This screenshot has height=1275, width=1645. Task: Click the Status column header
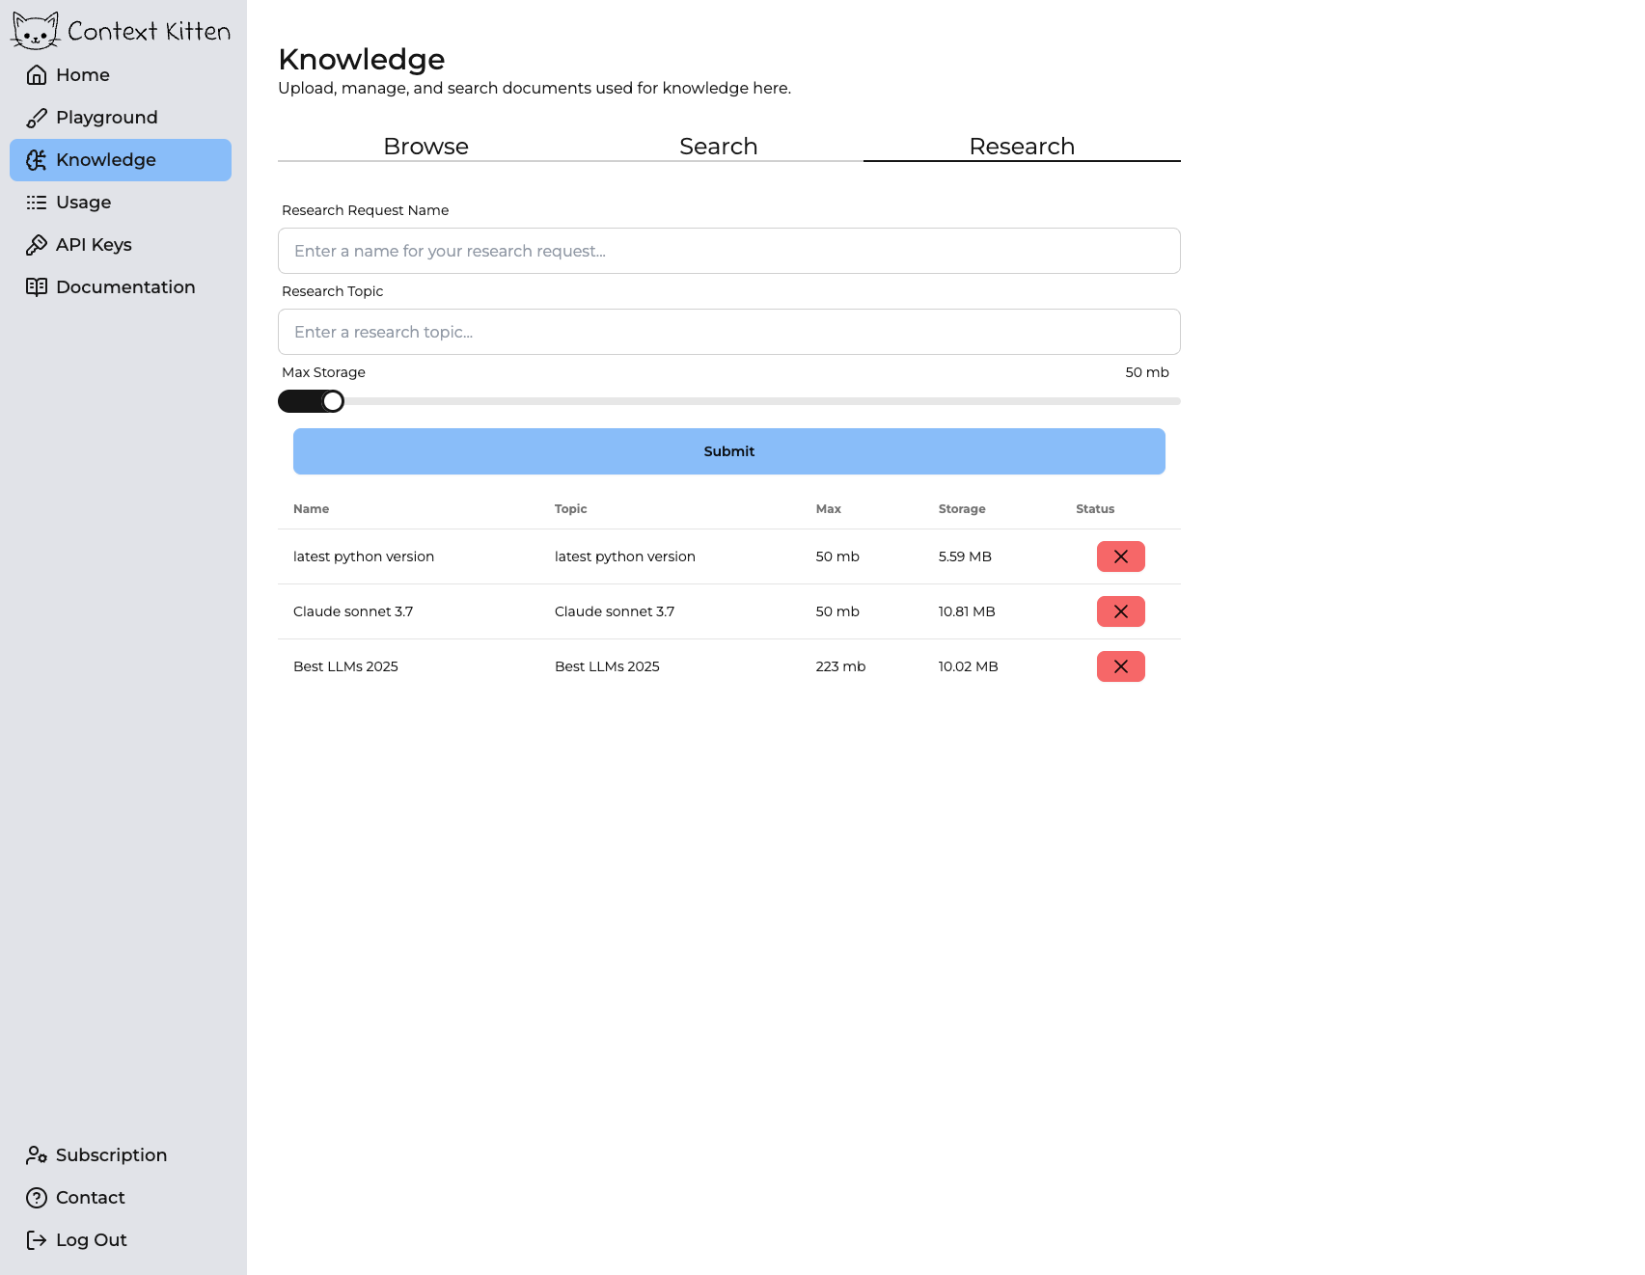click(1095, 509)
